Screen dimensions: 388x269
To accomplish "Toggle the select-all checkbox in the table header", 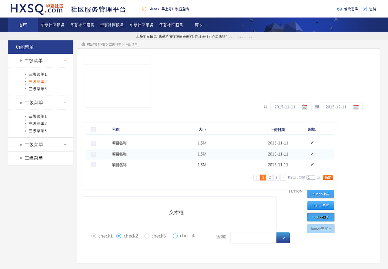I will click(93, 129).
